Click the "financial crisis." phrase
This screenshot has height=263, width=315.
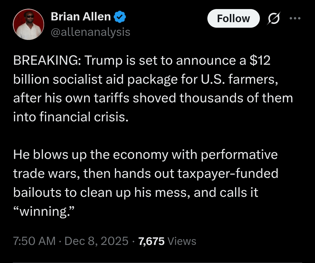[x=84, y=117]
